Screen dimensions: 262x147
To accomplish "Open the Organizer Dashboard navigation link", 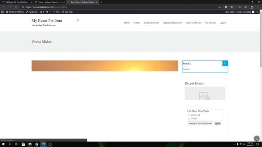I will pos(172,23).
